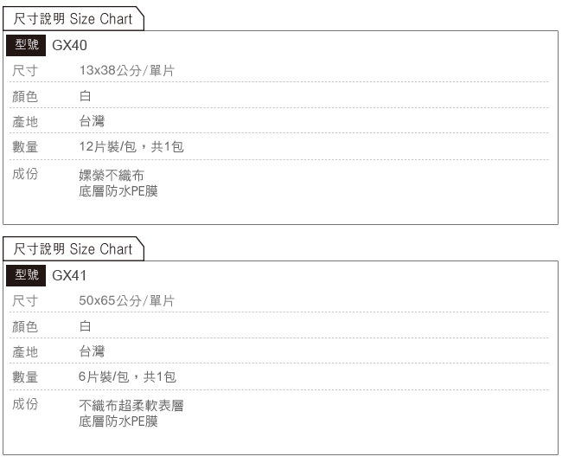Click the 13x38公分/單片 size value
562x463 pixels.
(127, 70)
